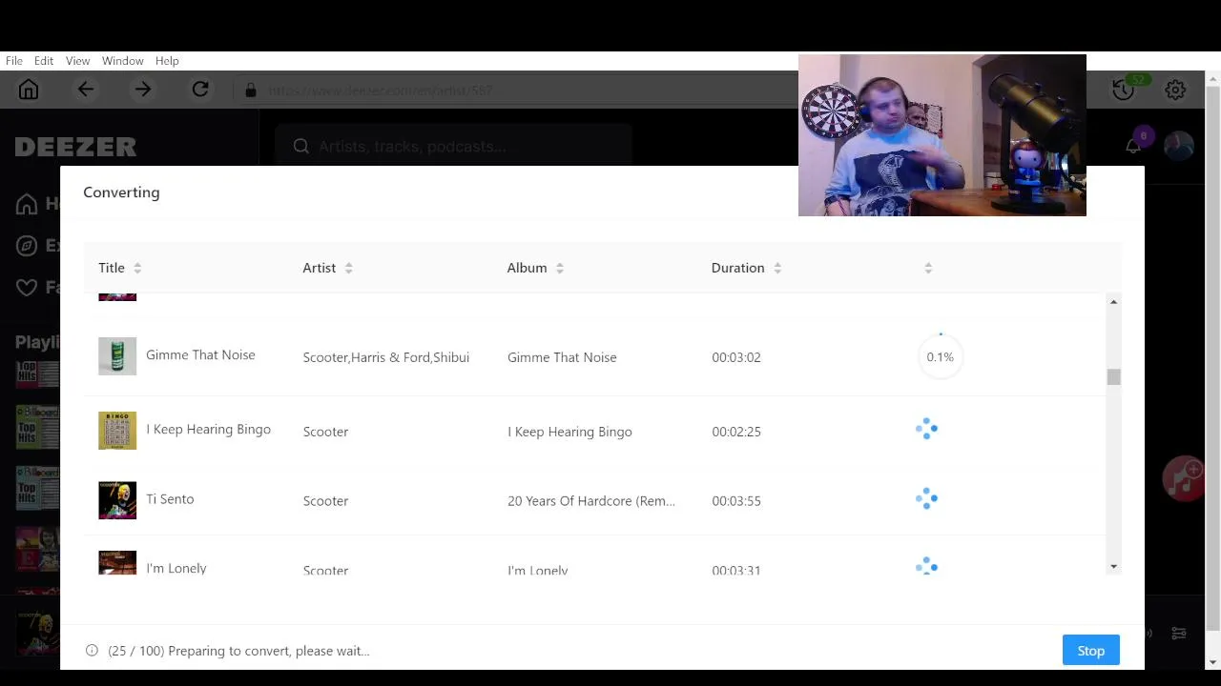Click the padlock icon in the address bar

251,91
